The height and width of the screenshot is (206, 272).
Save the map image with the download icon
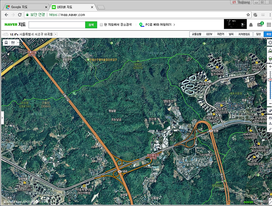tap(270, 124)
